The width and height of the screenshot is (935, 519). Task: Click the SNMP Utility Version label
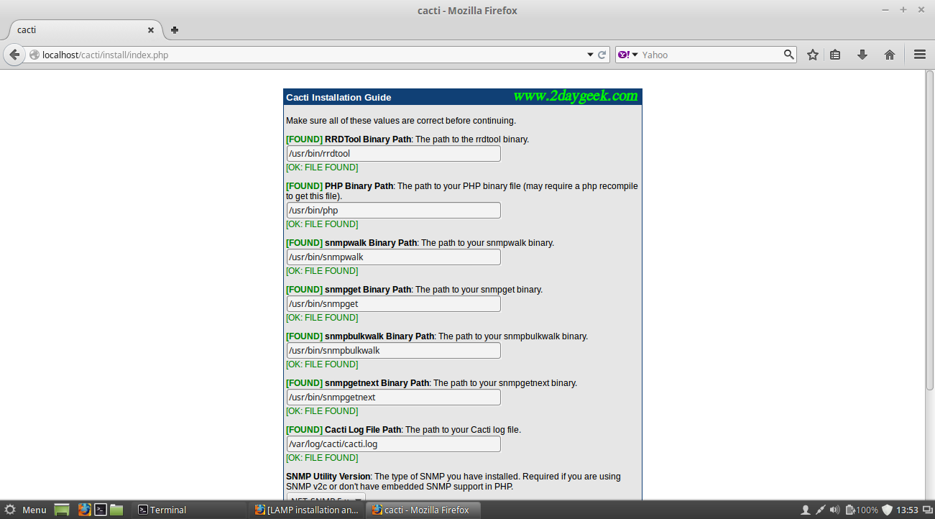click(x=328, y=477)
